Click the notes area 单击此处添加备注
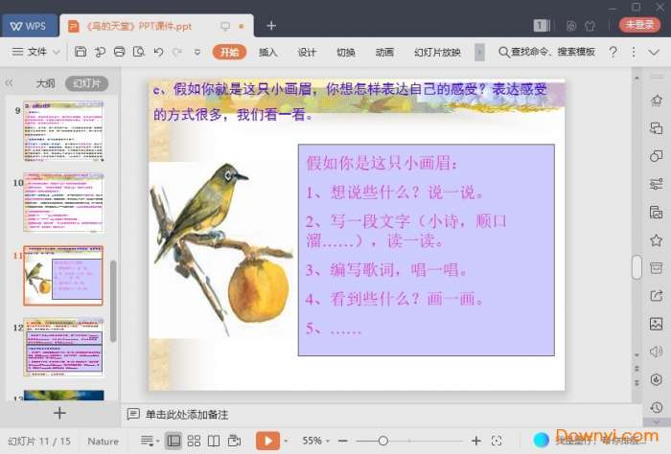Image resolution: width=671 pixels, height=454 pixels. pos(187,414)
